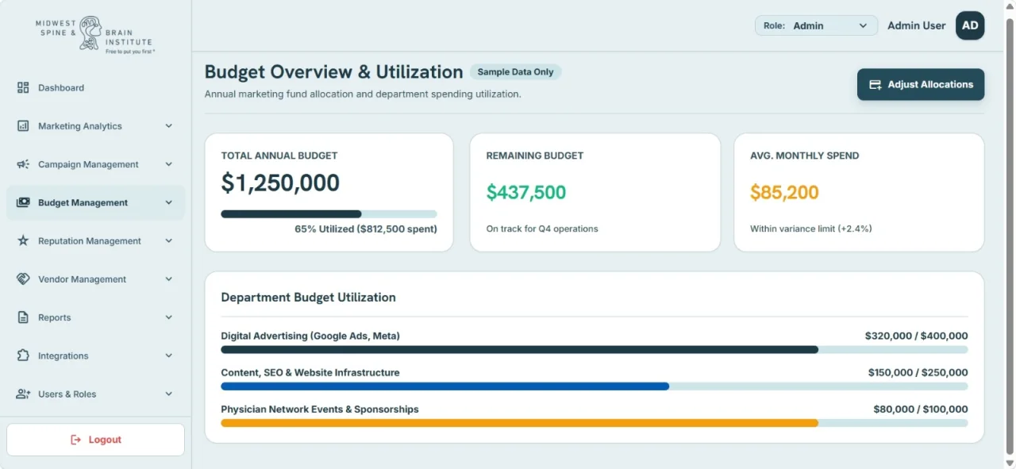1016x469 pixels.
Task: Click the $320,000 / $400,000 amount
Action: click(x=917, y=336)
